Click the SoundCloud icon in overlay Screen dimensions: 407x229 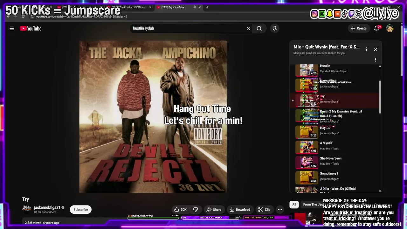[x=337, y=14]
